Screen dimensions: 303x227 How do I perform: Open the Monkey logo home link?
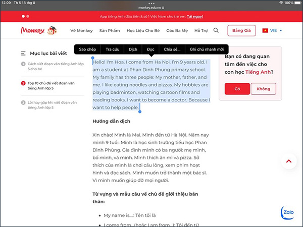[x=39, y=30]
